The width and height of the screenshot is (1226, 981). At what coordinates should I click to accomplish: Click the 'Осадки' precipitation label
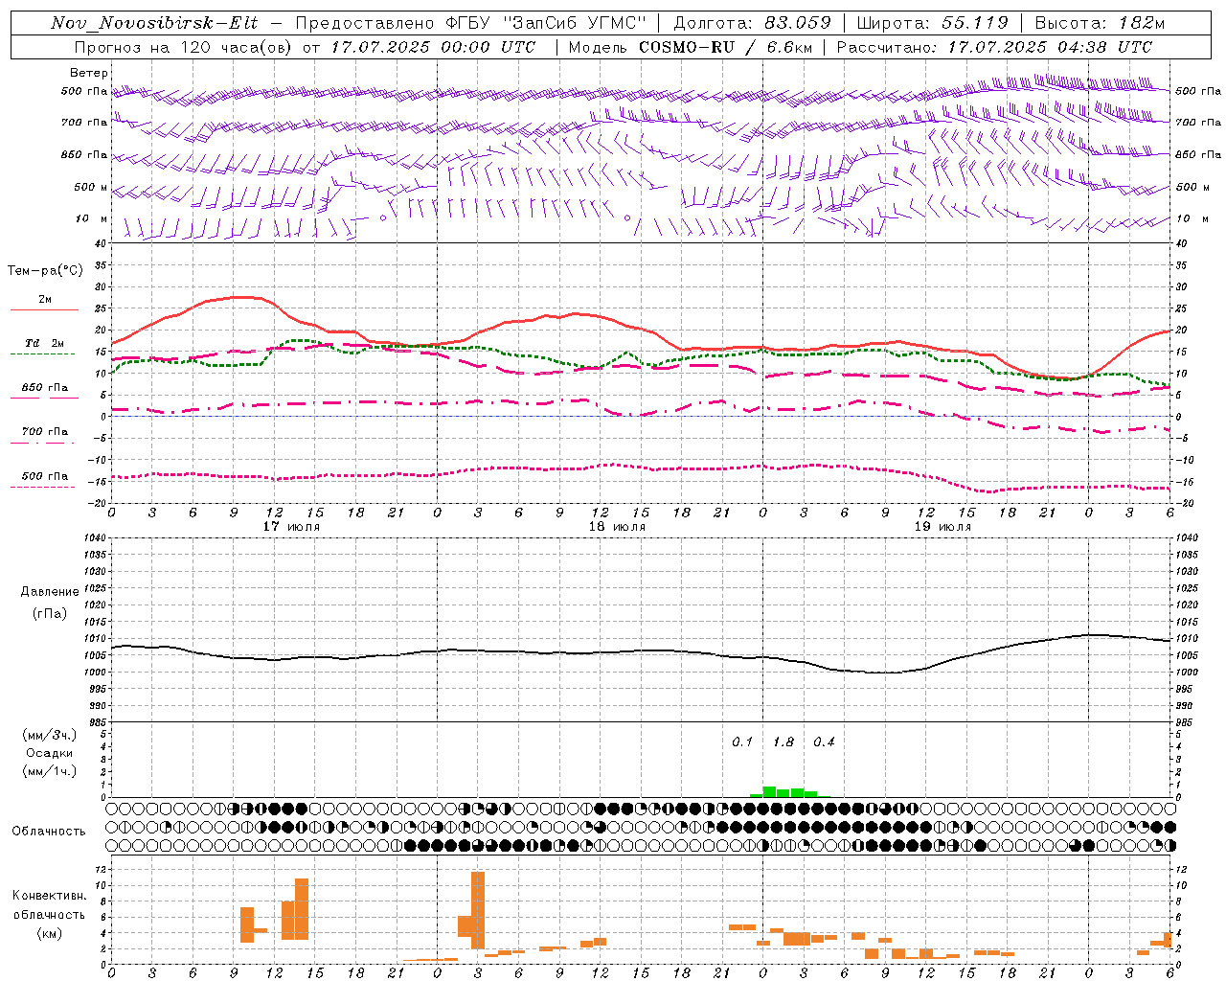point(50,753)
